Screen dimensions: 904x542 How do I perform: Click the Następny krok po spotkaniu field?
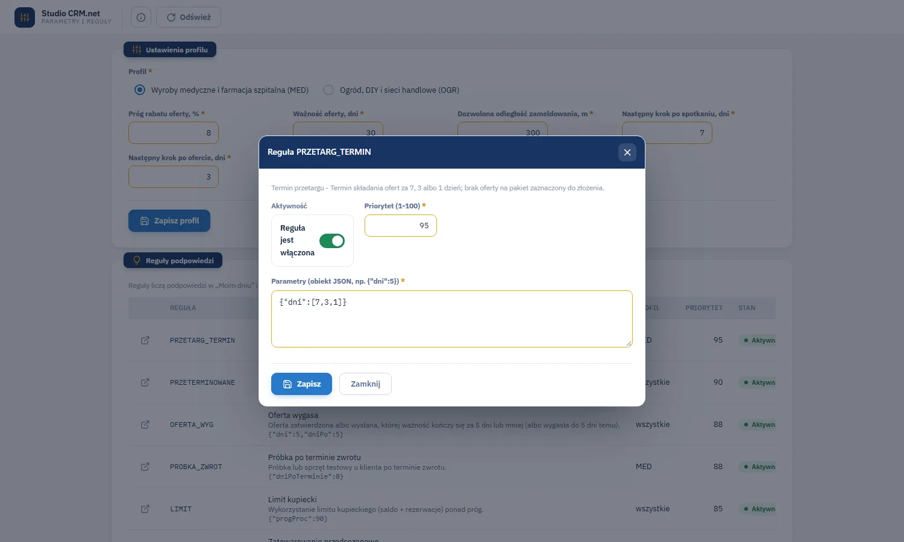pos(667,132)
